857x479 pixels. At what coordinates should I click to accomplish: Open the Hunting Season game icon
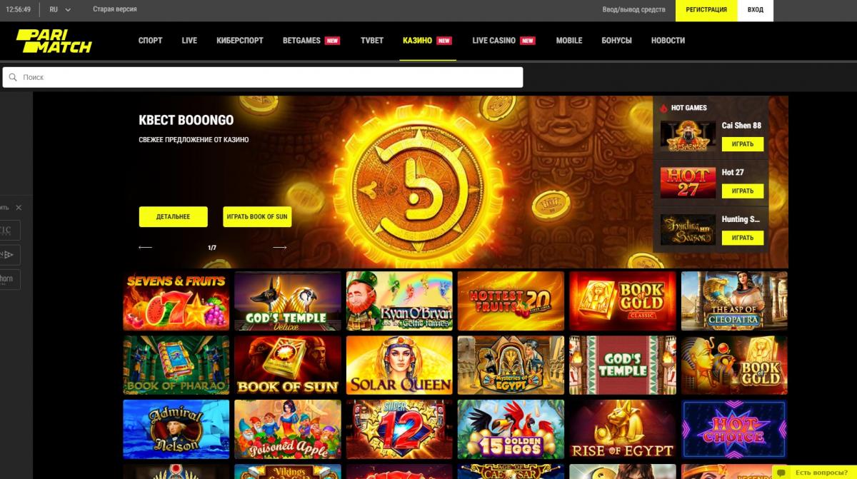(688, 230)
